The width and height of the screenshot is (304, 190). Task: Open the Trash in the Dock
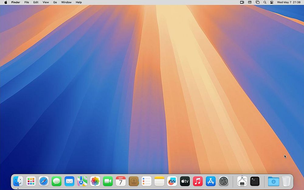tap(286, 181)
